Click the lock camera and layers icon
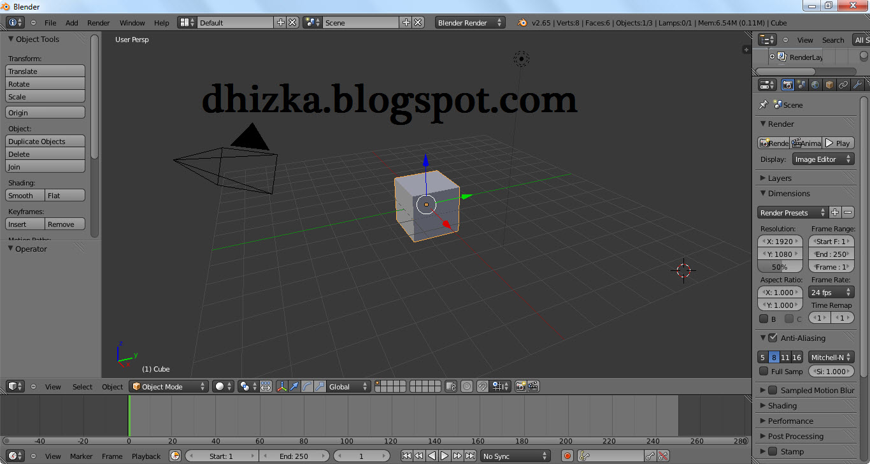Viewport: 870px width, 464px height. [451, 386]
